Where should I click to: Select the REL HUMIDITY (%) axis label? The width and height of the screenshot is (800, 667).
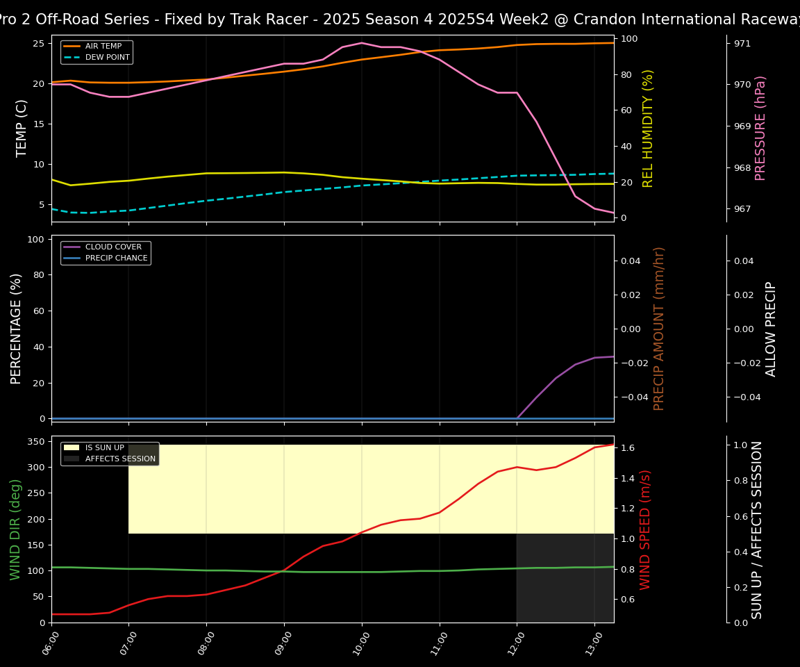pos(648,128)
